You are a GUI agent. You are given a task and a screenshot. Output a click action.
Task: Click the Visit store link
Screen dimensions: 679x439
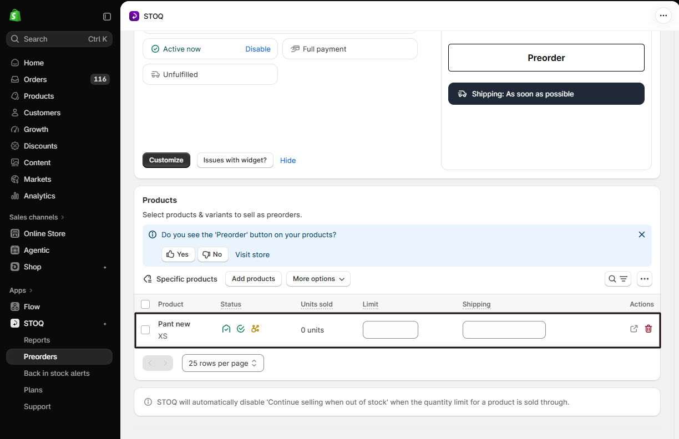coord(252,254)
